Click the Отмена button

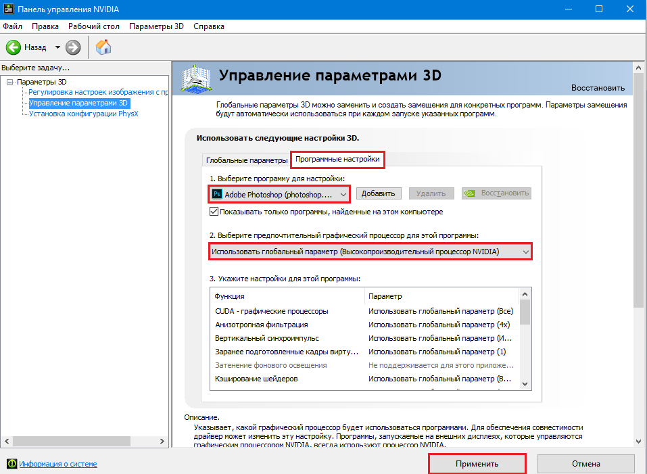pos(586,464)
